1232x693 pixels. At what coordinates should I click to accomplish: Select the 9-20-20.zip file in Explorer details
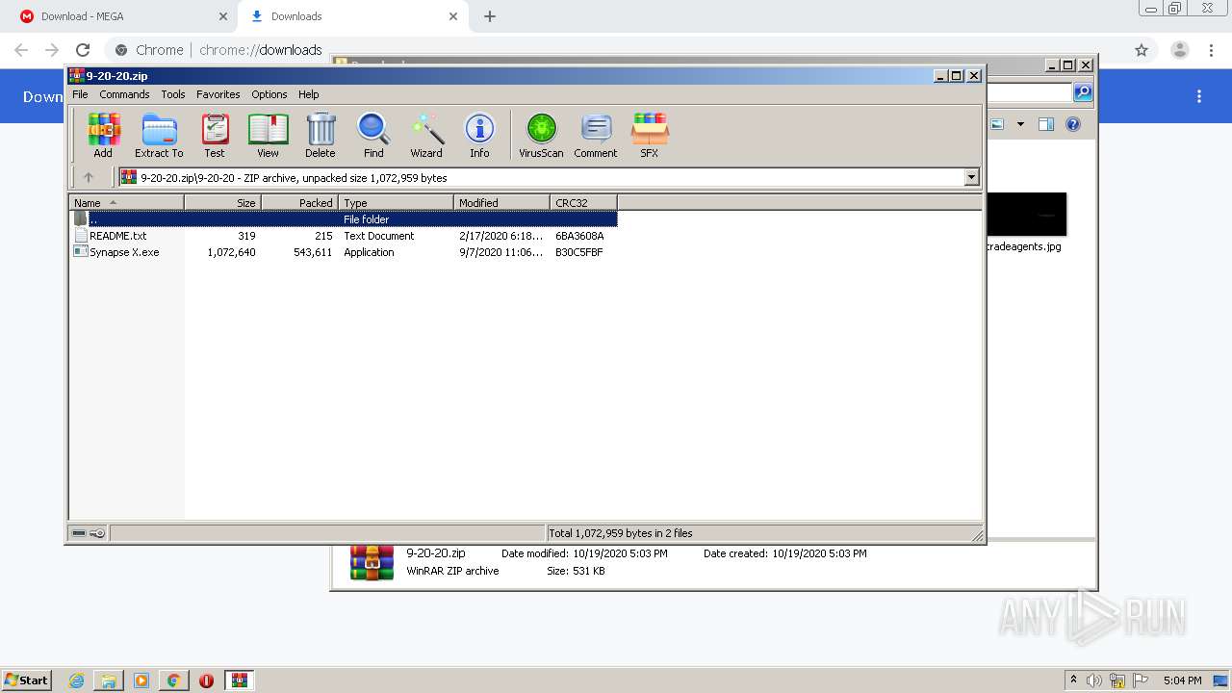click(436, 553)
